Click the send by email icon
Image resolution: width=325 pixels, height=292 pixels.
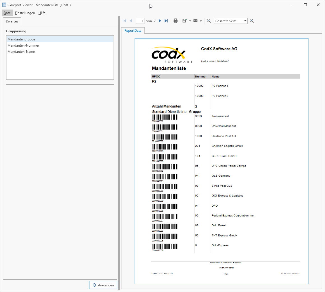195,21
